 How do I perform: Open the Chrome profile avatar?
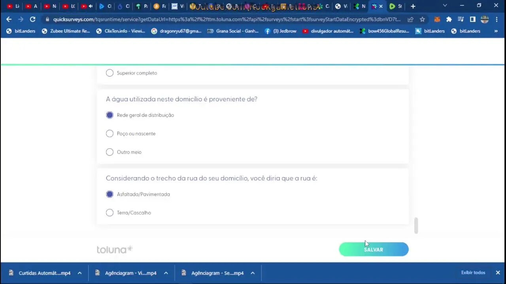tap(485, 19)
